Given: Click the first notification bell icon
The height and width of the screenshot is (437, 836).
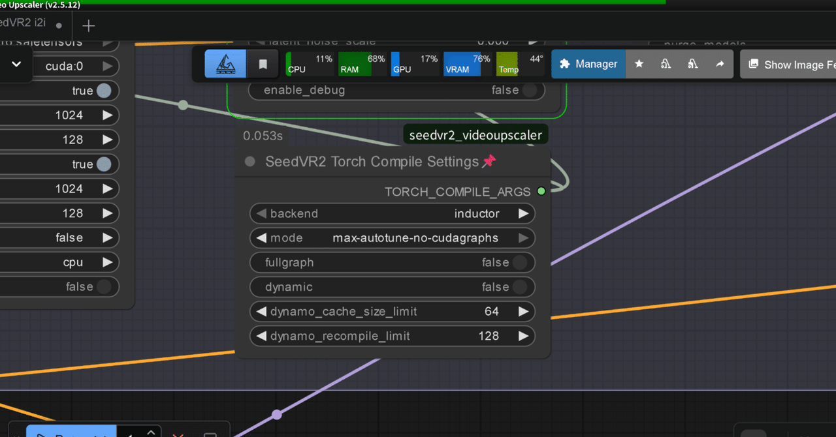Looking at the screenshot, I should click(666, 63).
